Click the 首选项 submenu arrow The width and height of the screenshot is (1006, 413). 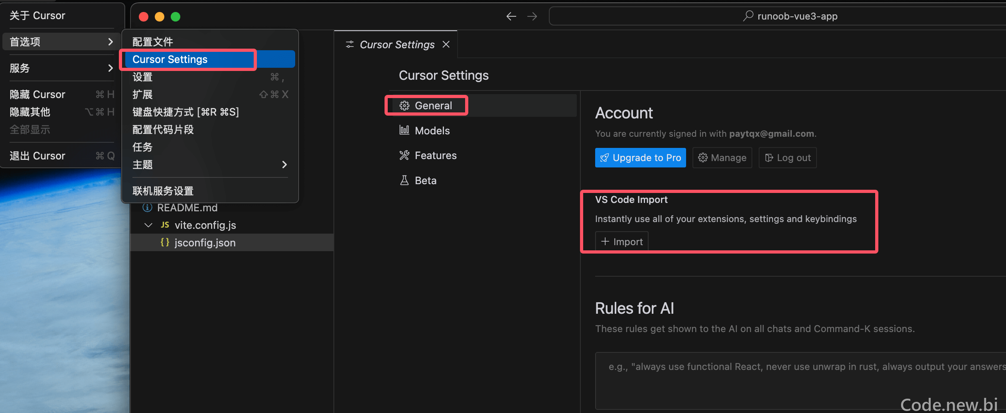(x=110, y=42)
